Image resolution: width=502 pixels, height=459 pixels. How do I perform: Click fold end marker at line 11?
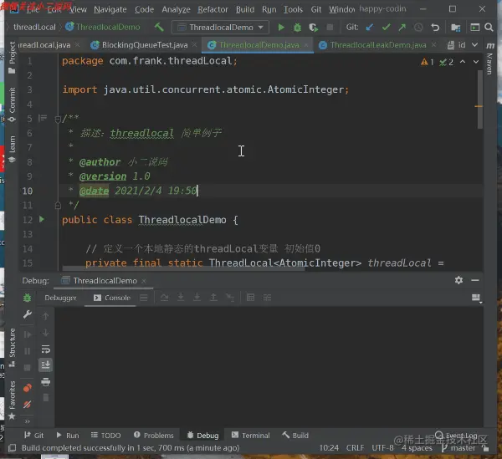pyautogui.click(x=58, y=205)
